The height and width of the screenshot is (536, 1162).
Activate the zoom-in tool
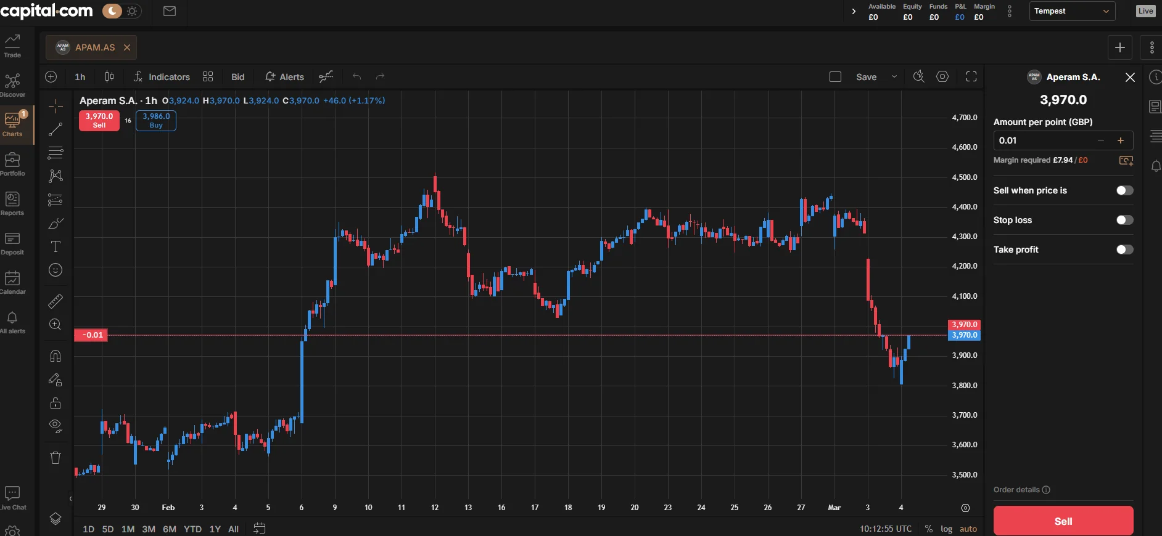point(56,324)
